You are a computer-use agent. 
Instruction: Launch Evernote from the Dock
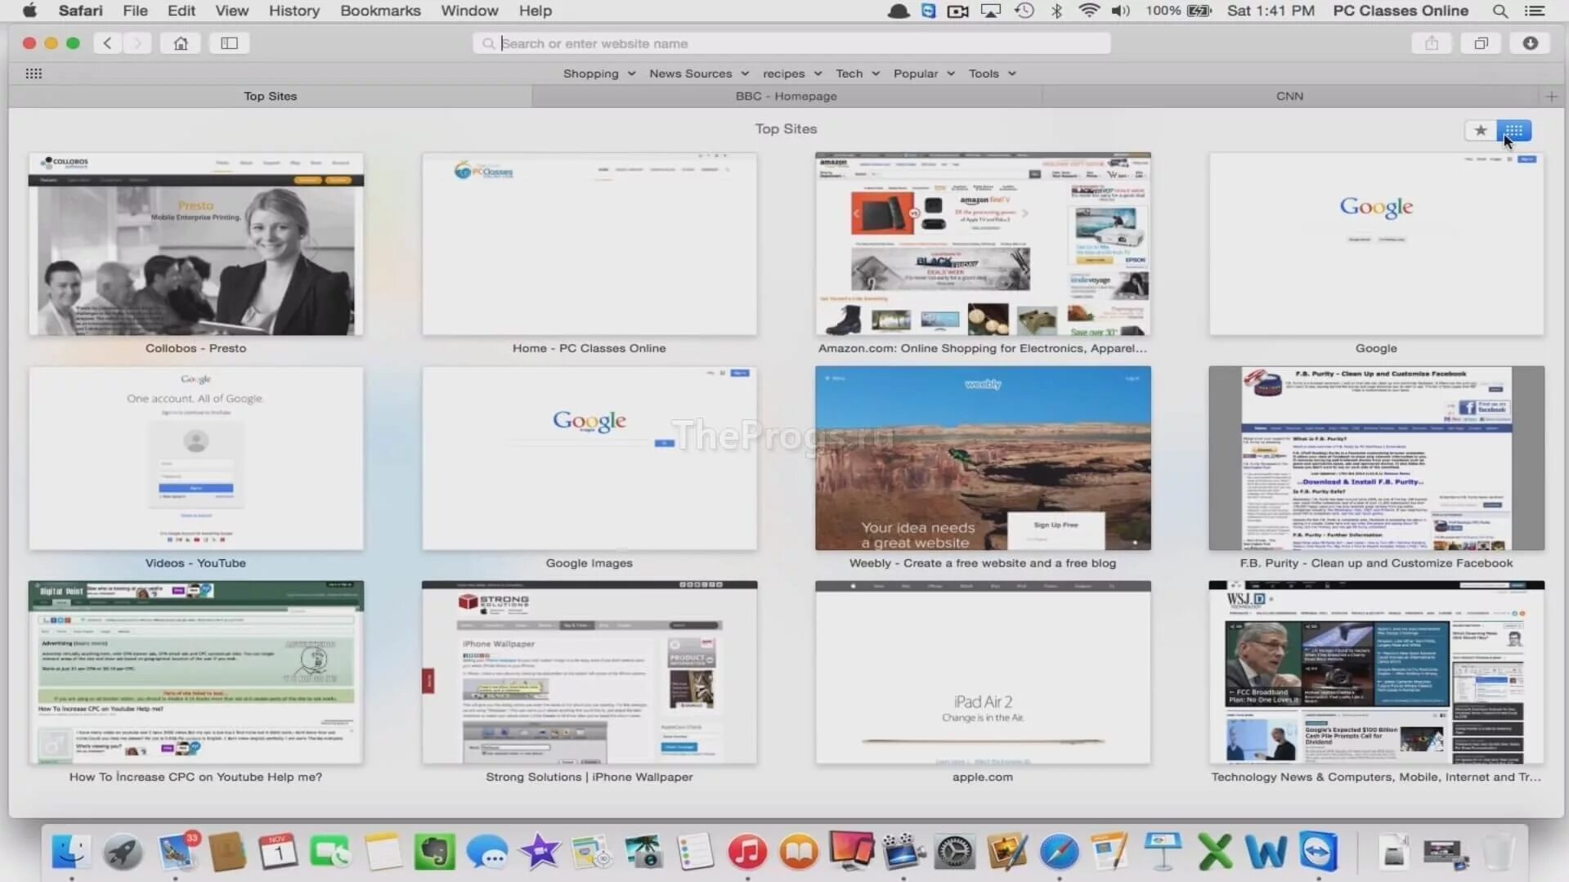point(434,852)
